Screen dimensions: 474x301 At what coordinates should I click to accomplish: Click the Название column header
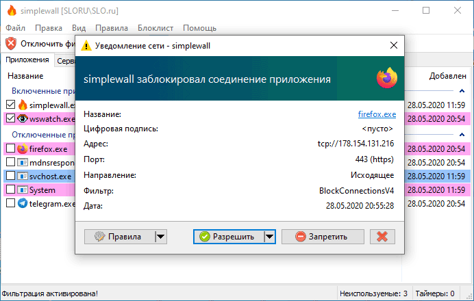click(x=25, y=76)
